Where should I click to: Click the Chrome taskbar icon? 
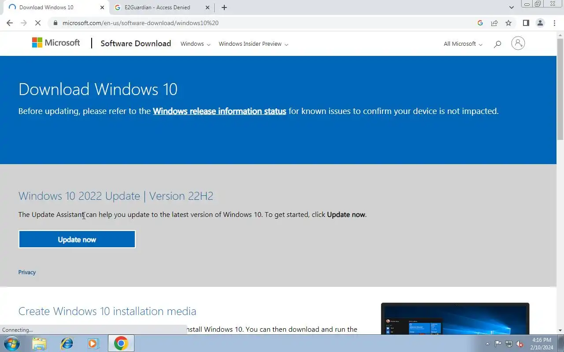tap(121, 343)
